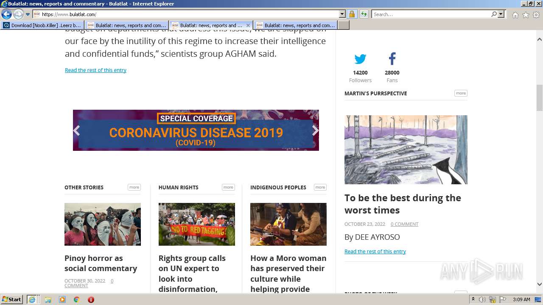Click the MARTIN'S PURRSPECTIVE section heading

coord(375,93)
